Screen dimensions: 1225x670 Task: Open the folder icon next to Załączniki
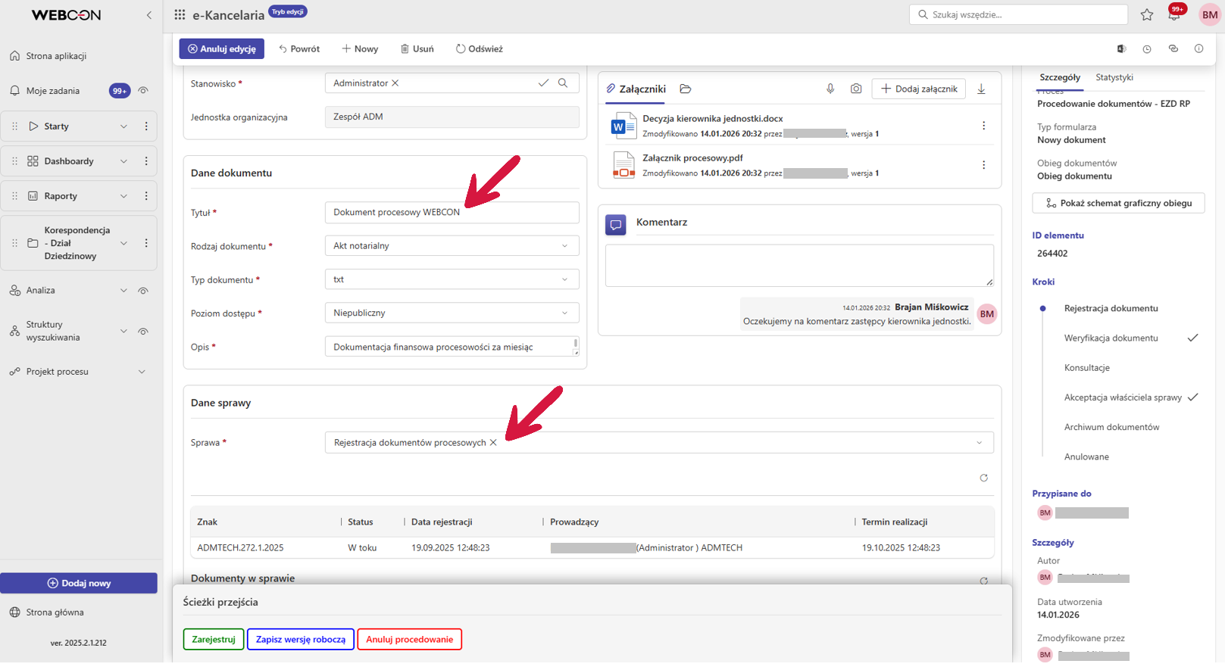pyautogui.click(x=686, y=89)
